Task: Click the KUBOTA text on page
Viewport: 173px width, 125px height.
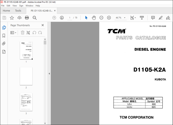Action: tap(160, 79)
